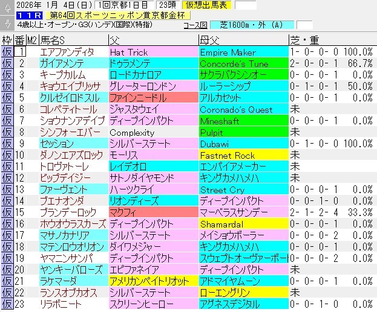
Task: Select horse マテンロウオリオン
Action: tap(74, 247)
